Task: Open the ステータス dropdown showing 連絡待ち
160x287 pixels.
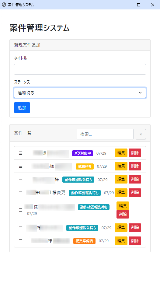Action: click(x=80, y=93)
